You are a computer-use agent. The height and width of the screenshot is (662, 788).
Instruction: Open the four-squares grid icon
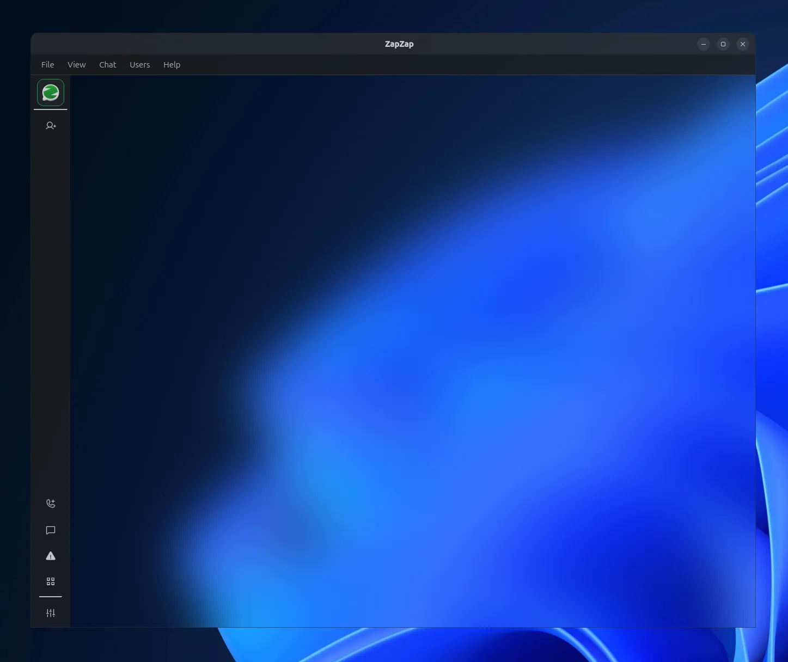coord(51,581)
